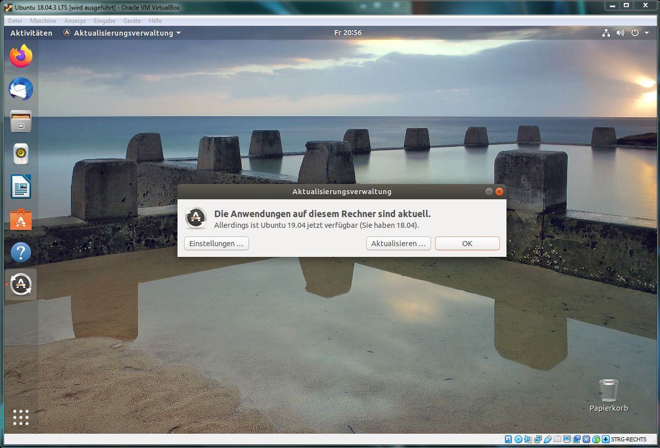The height and width of the screenshot is (448, 660).
Task: Open the Geräte menu
Action: 132,21
